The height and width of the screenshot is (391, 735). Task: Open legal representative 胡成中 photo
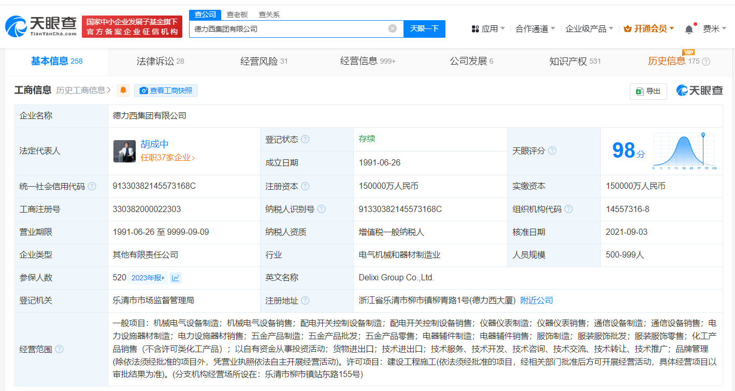pyautogui.click(x=124, y=151)
